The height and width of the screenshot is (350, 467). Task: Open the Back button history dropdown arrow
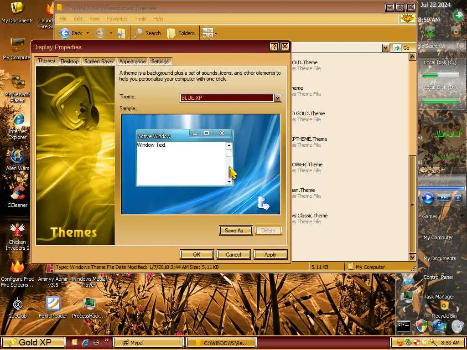point(88,33)
